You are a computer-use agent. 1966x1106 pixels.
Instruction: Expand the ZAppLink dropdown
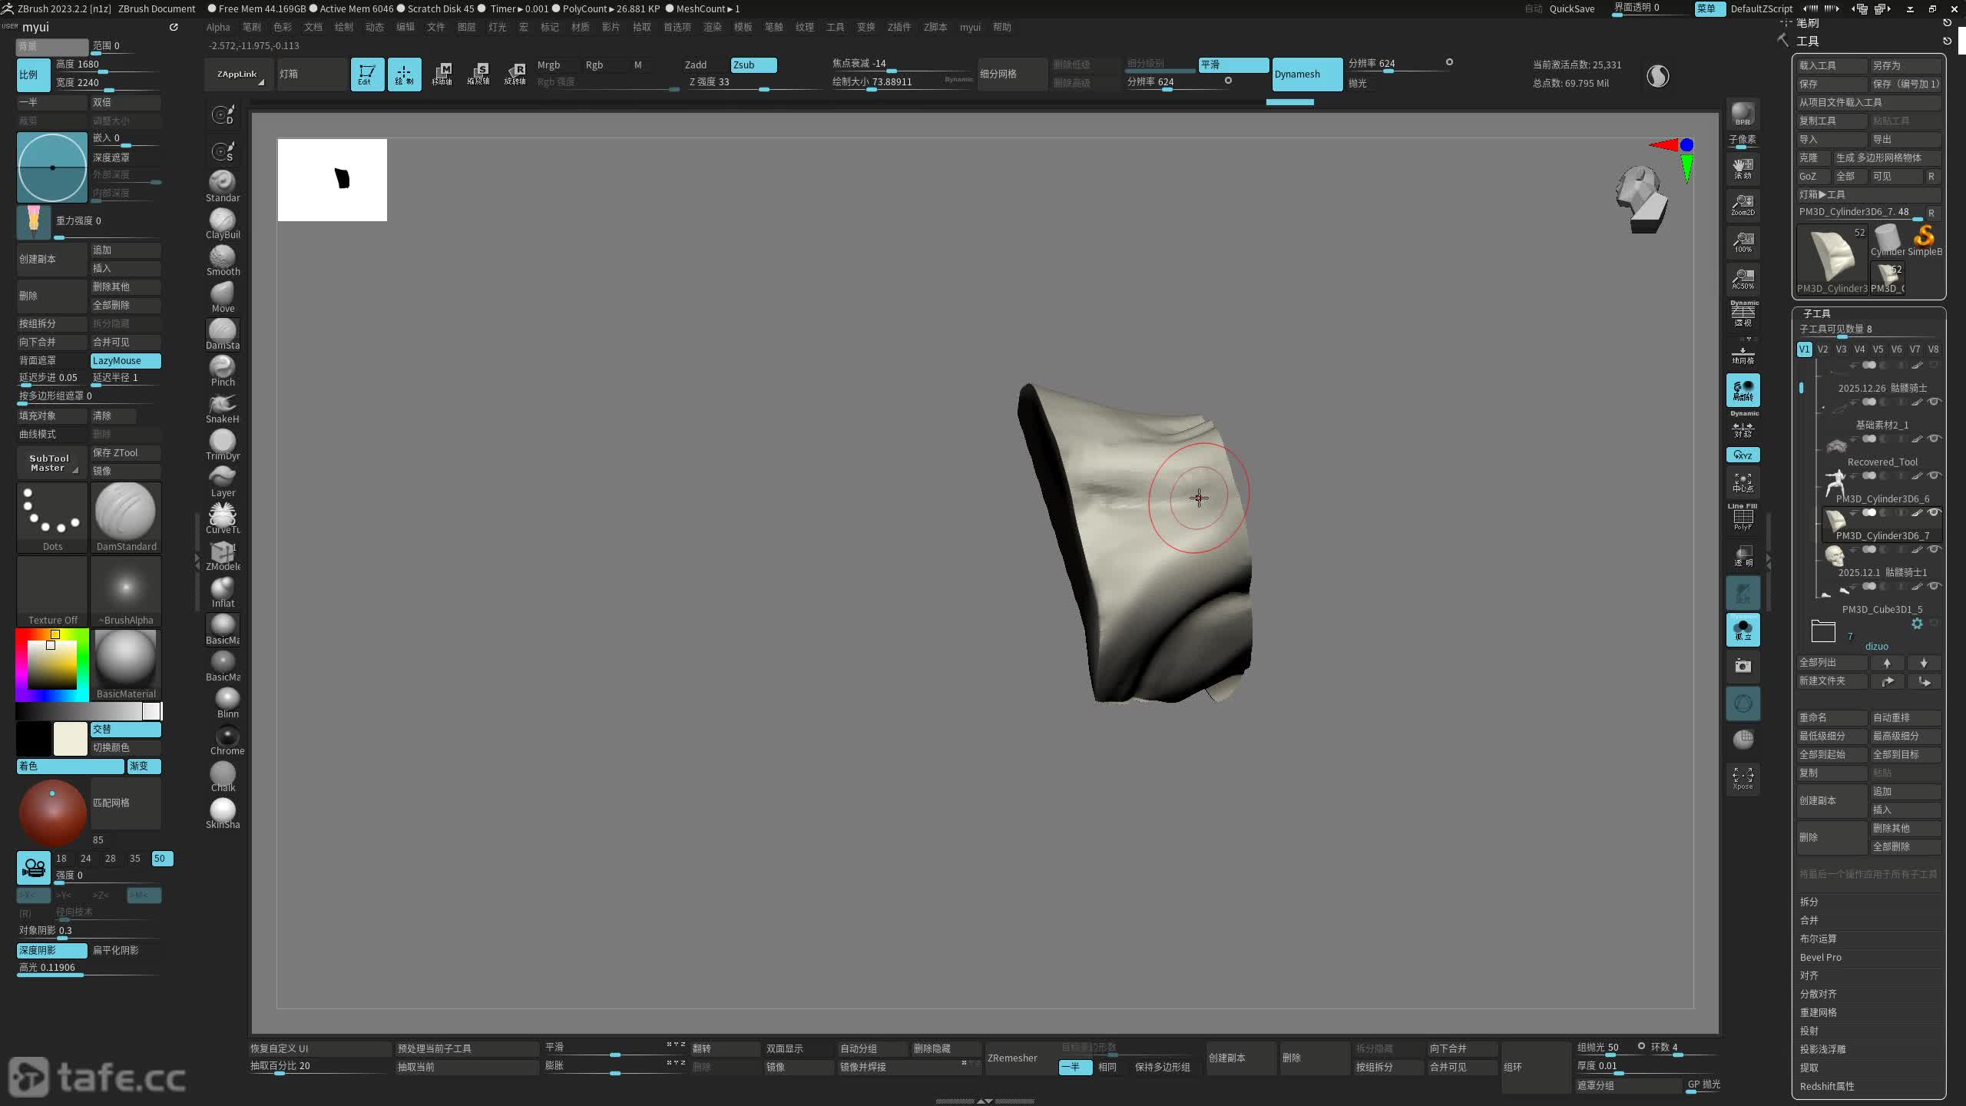pos(238,75)
